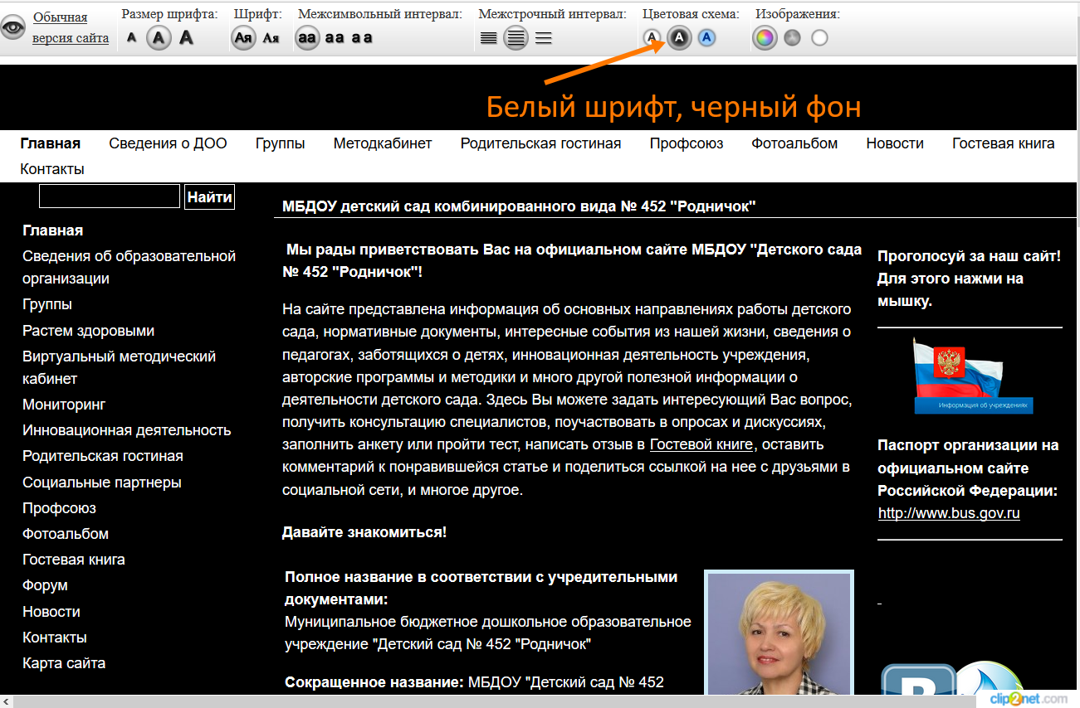Open the www.bus.gov.ru link
Screen dimensions: 1080x708
[949, 513]
